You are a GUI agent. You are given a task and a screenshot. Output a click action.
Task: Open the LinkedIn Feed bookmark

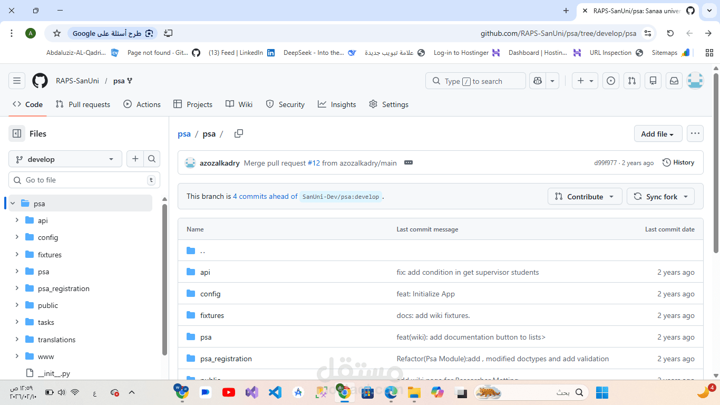coord(241,53)
